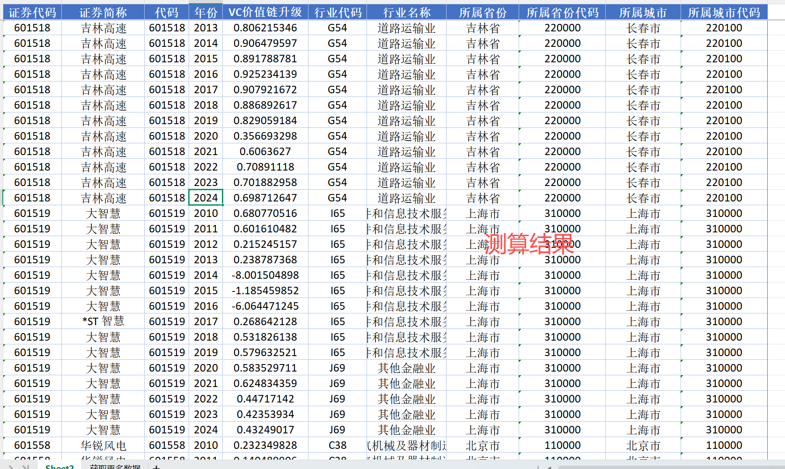The width and height of the screenshot is (785, 469).
Task: Select the cell containing 0.238787368
Action: tap(265, 260)
